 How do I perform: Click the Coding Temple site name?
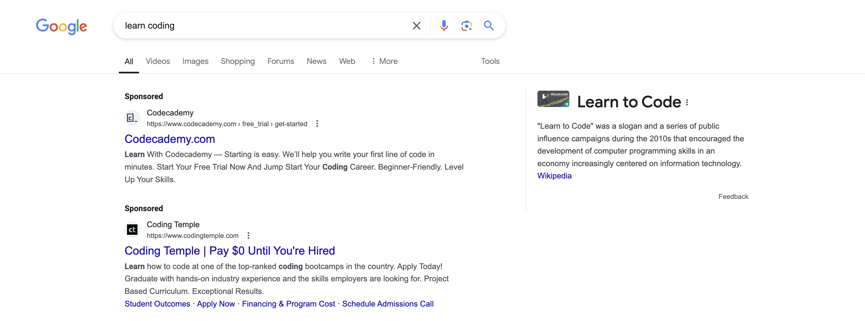[173, 224]
